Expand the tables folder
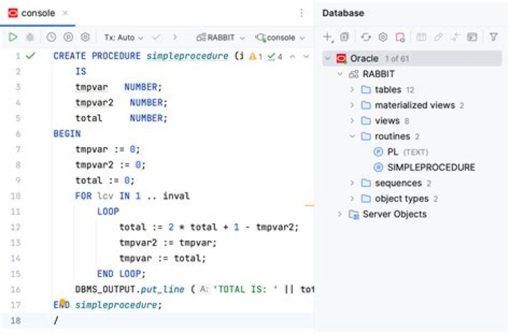510x334 pixels. 353,90
